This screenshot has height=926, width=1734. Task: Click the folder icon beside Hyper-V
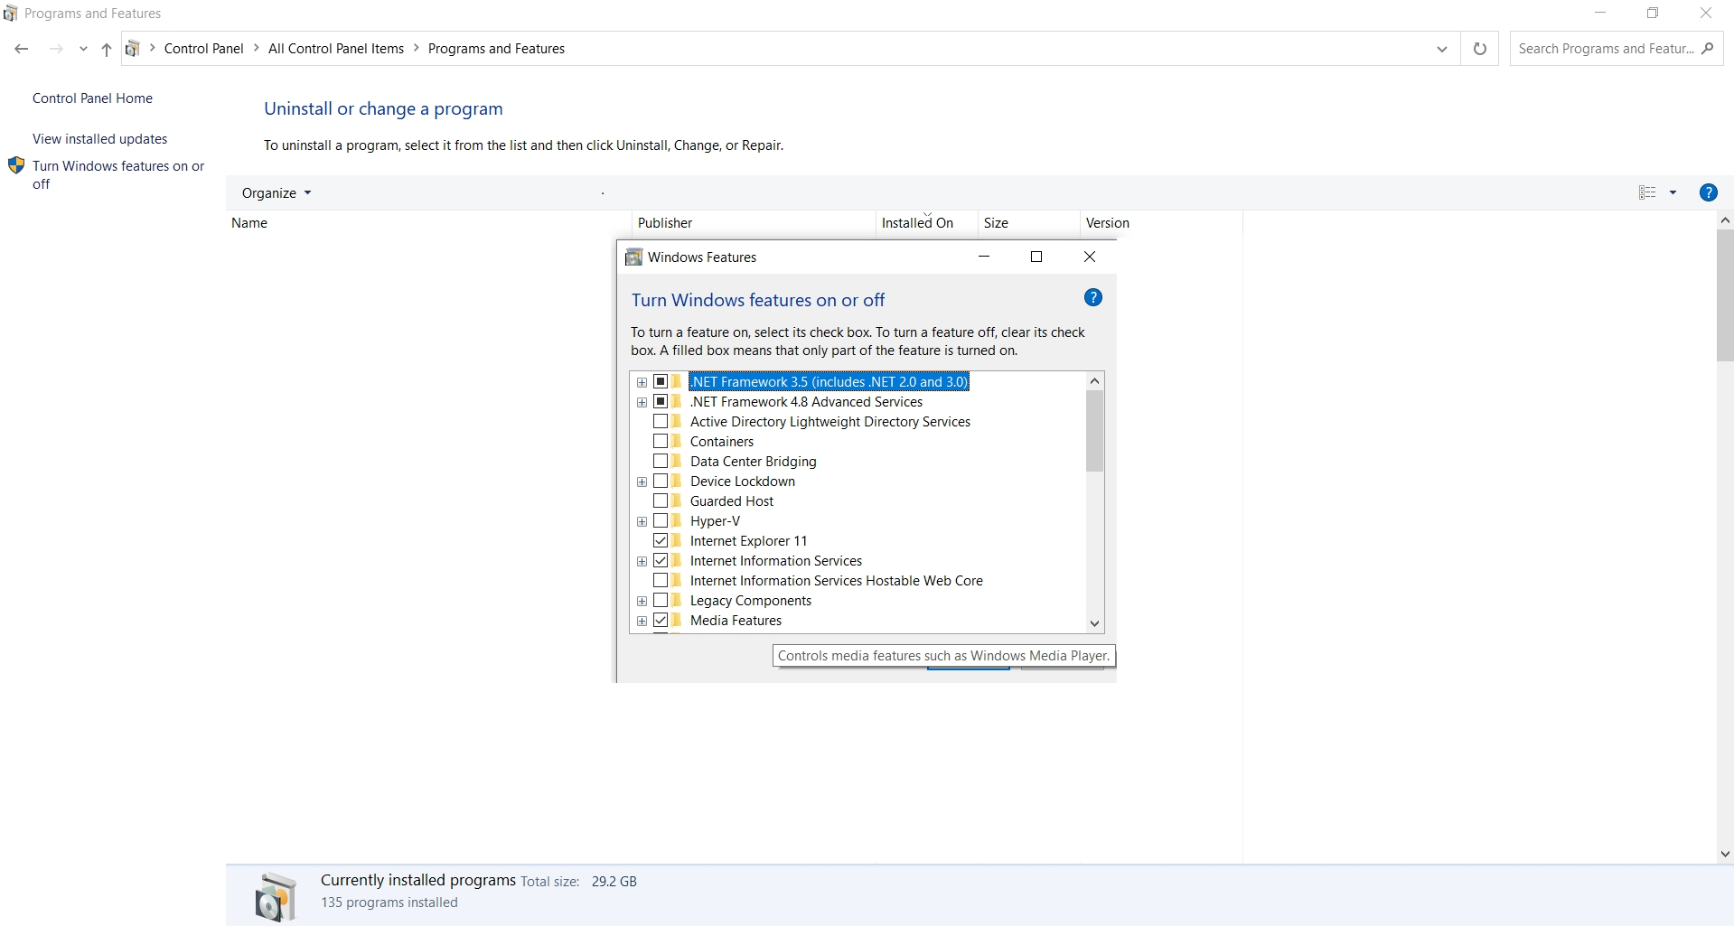(677, 520)
